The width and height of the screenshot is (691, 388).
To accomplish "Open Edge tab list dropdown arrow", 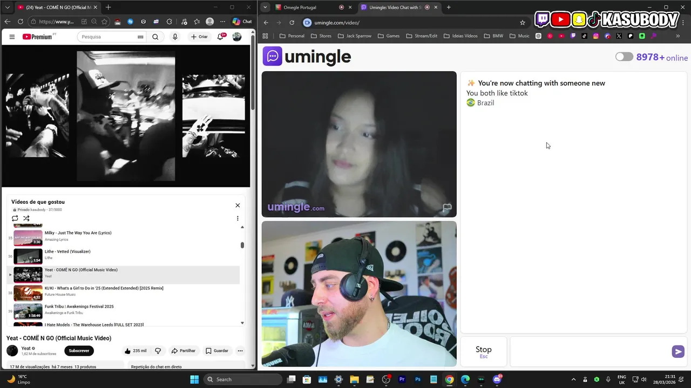I will point(8,8).
